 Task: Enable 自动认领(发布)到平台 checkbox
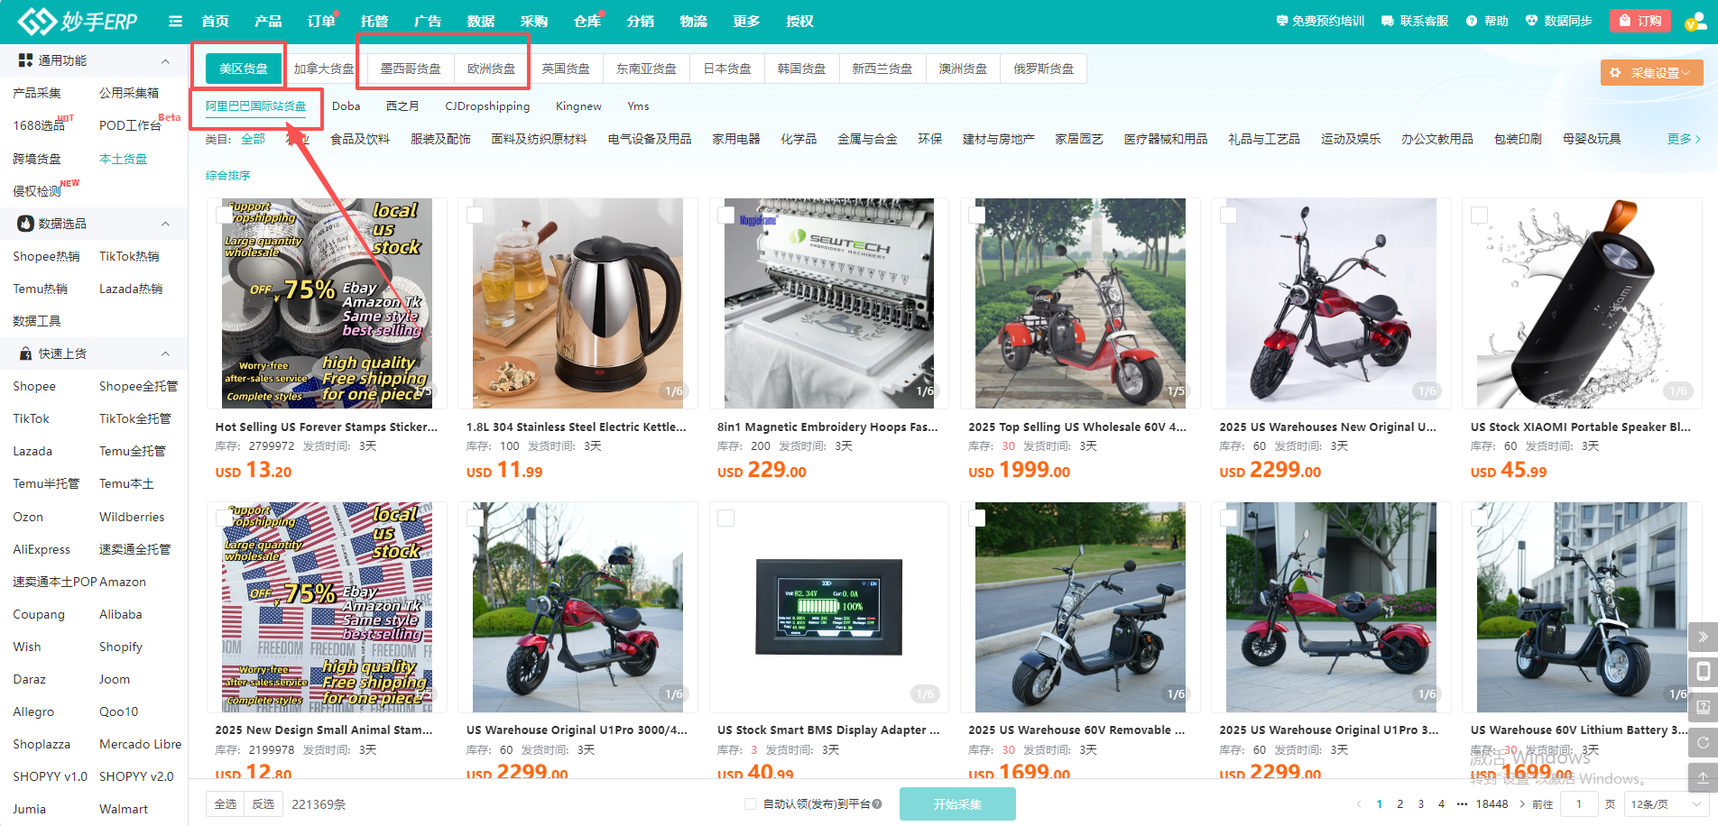(x=751, y=804)
